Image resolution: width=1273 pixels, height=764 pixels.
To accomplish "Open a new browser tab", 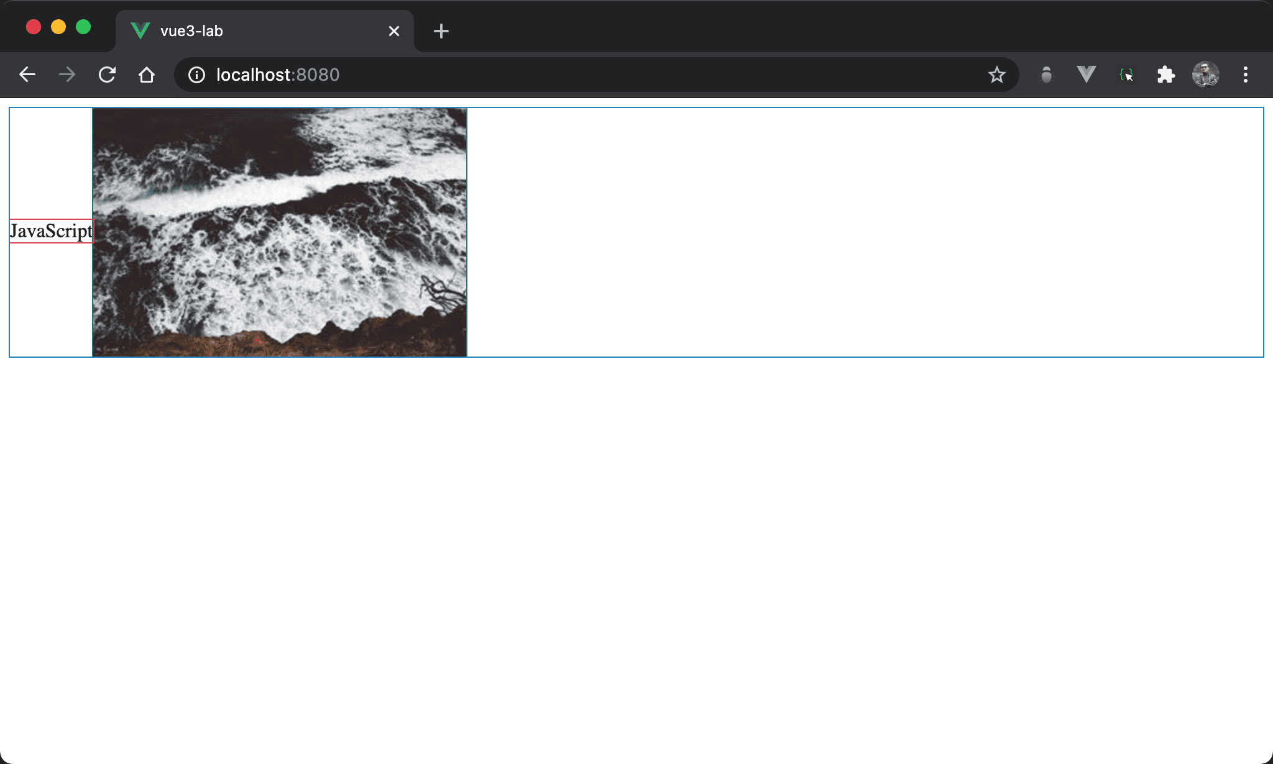I will [441, 31].
